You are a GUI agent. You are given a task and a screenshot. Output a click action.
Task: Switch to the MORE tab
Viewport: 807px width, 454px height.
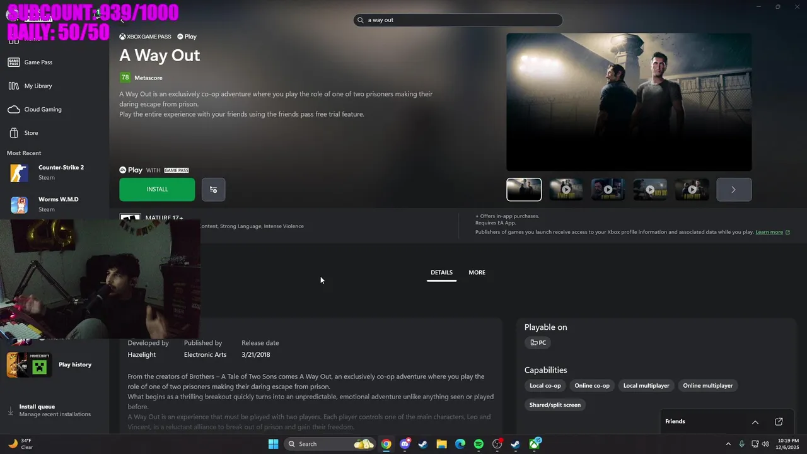pos(477,273)
